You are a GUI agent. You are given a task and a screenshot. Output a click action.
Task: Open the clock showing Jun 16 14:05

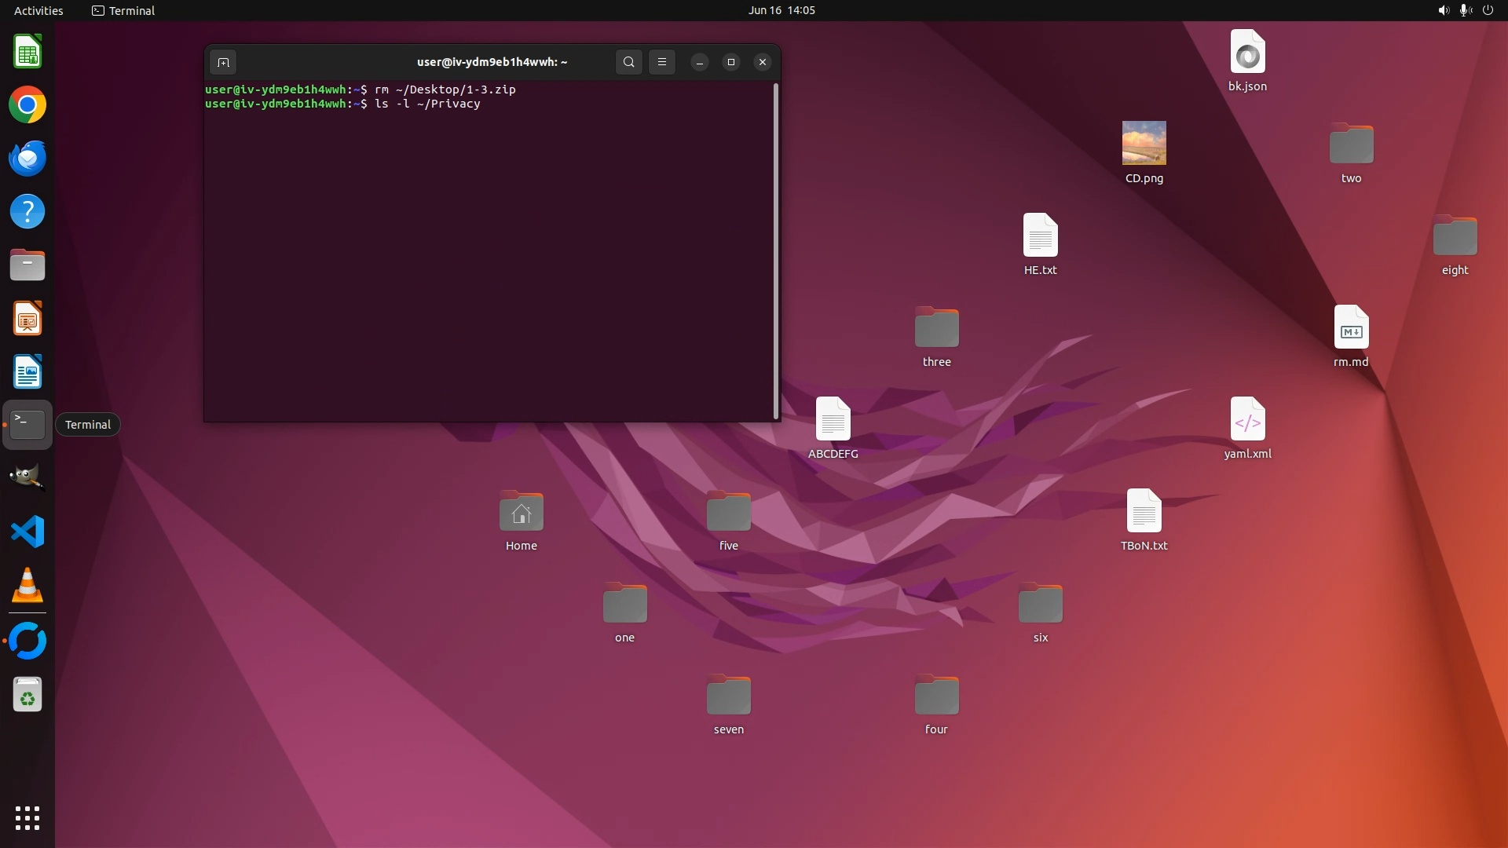[x=781, y=10]
